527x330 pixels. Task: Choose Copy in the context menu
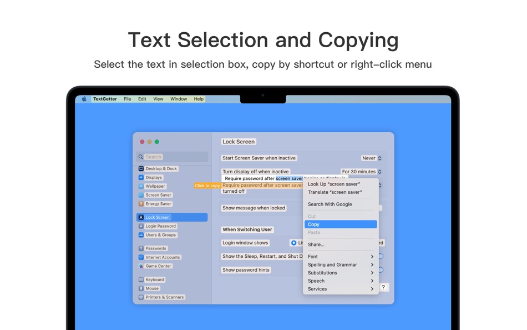pyautogui.click(x=341, y=224)
